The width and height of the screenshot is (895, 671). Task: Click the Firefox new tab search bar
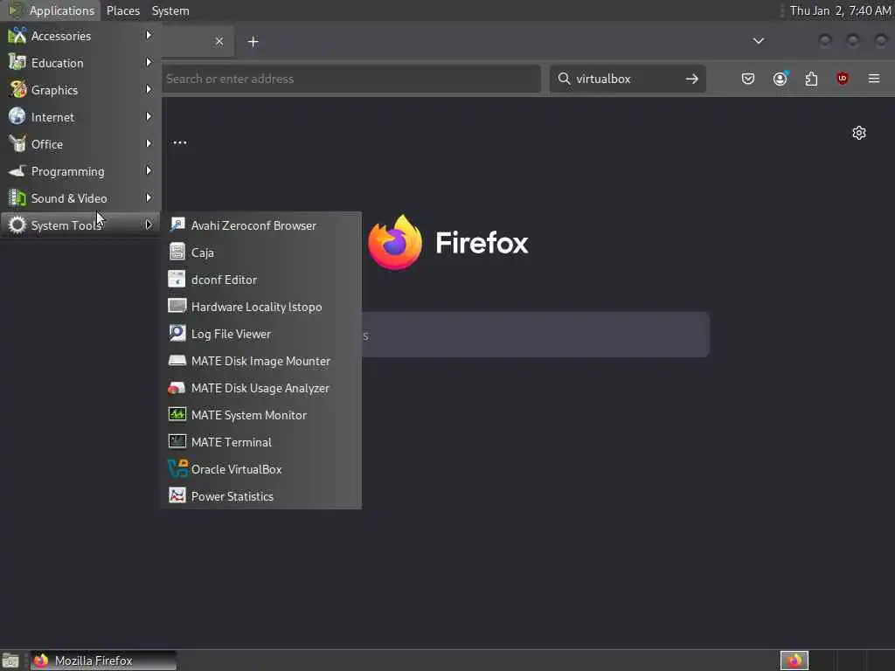536,335
